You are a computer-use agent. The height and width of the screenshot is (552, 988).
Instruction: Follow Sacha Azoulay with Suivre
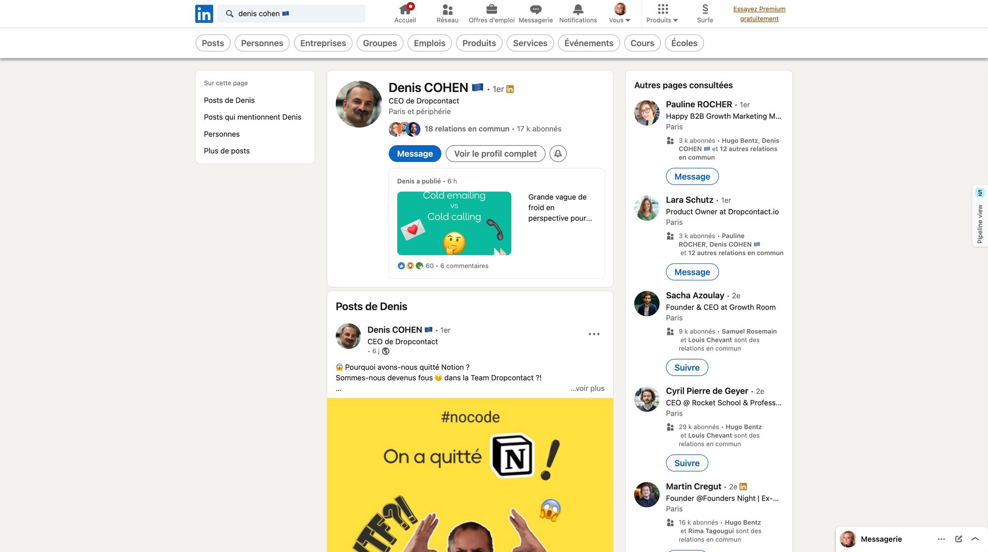tap(687, 368)
